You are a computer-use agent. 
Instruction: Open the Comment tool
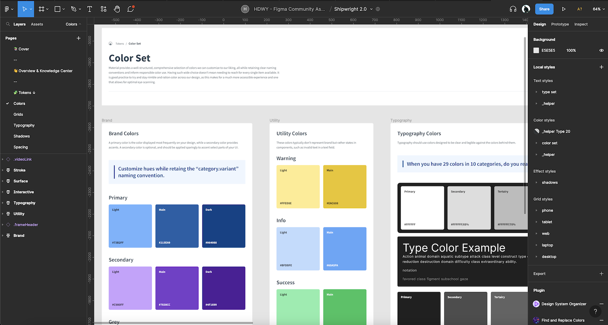[130, 9]
